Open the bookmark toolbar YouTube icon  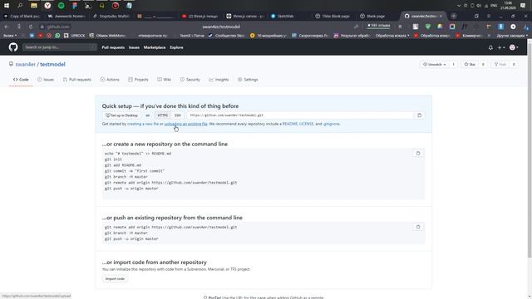pos(40,35)
